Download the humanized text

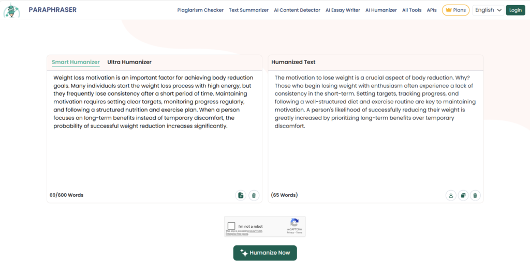(x=451, y=195)
